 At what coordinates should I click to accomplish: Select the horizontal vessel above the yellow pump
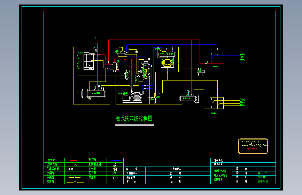pos(167,54)
